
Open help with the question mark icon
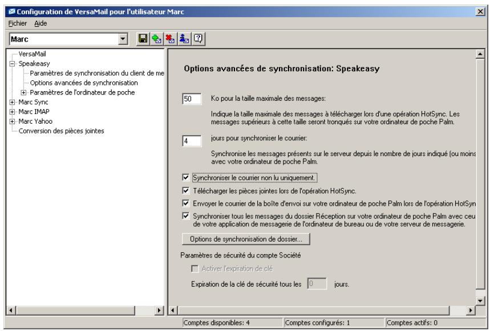click(198, 39)
